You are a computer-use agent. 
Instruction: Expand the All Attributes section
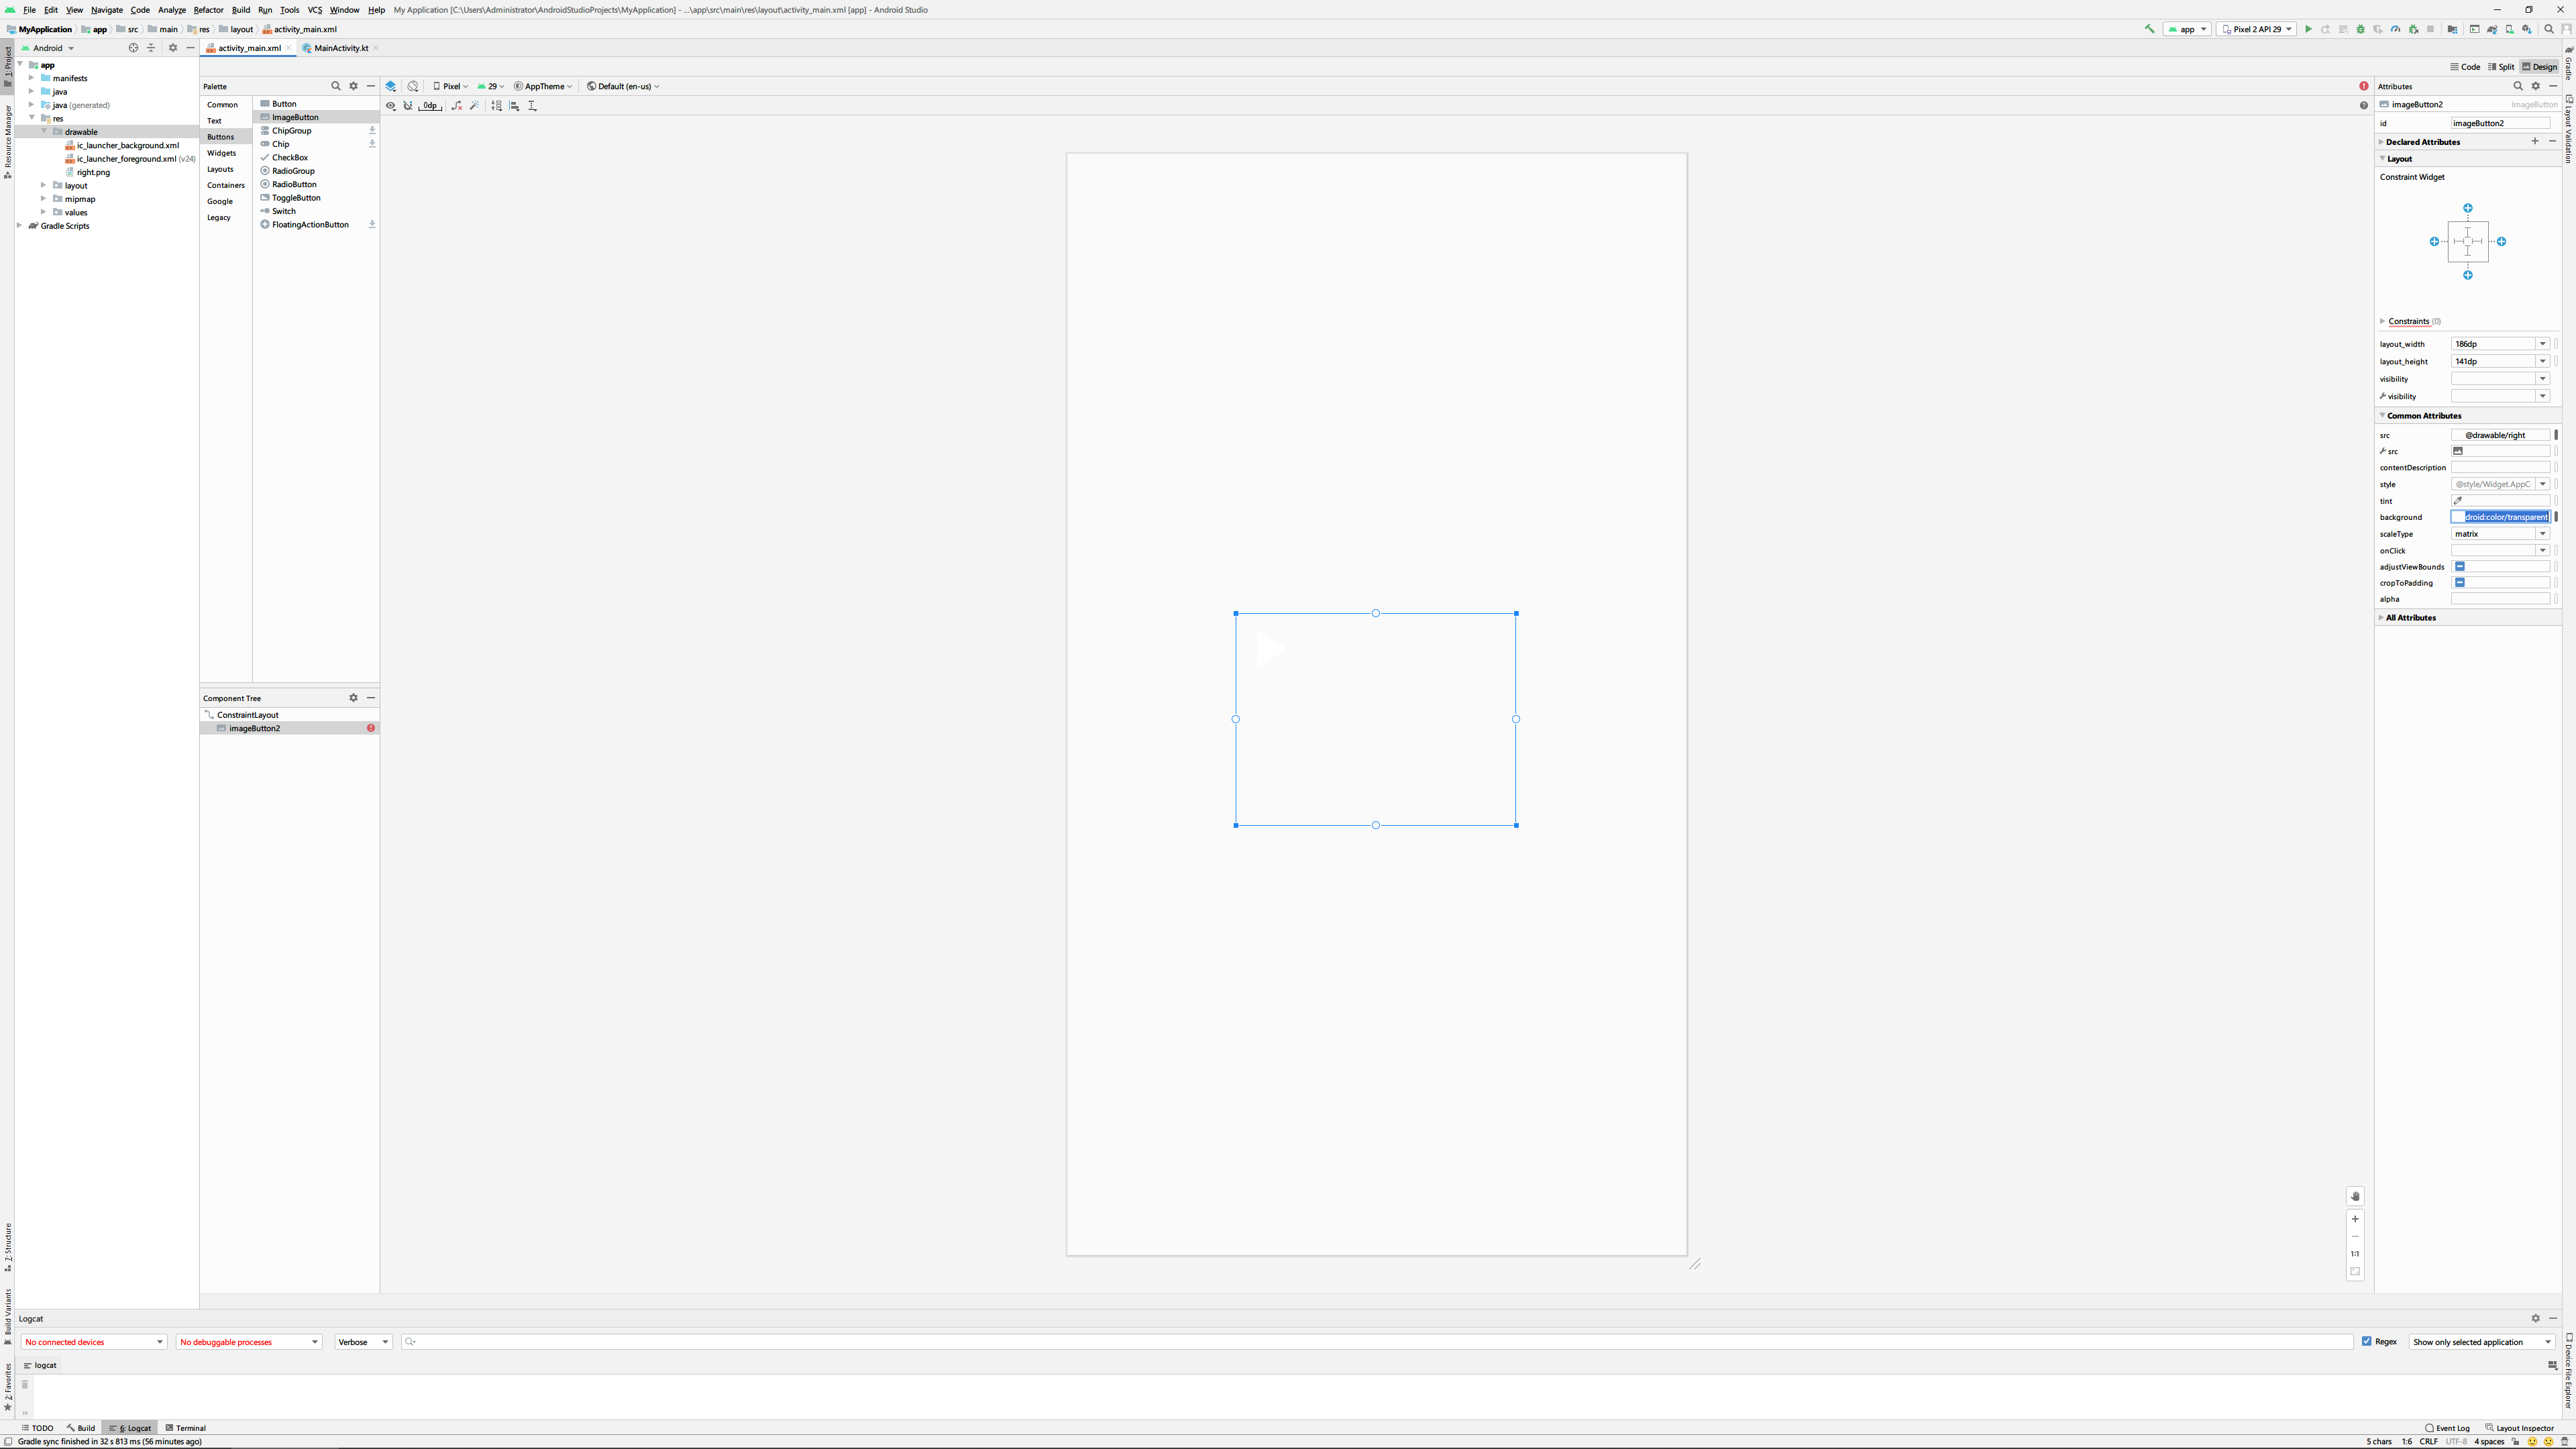point(2410,617)
